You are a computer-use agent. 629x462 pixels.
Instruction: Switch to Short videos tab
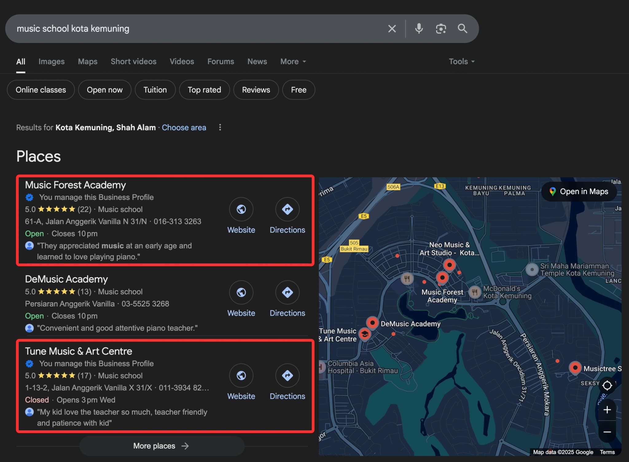tap(133, 61)
